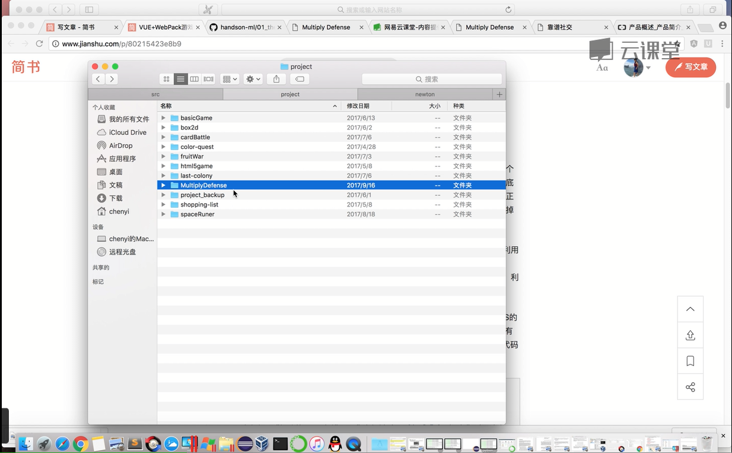
Task: Switch Finder to list view
Action: pyautogui.click(x=180, y=79)
